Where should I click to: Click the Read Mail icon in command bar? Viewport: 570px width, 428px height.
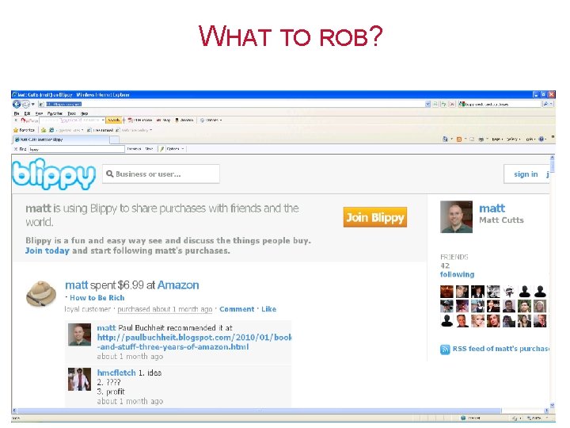[472, 139]
